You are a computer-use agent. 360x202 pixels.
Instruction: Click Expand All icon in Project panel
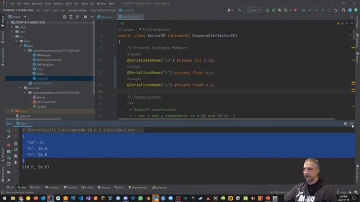pos(71,17)
